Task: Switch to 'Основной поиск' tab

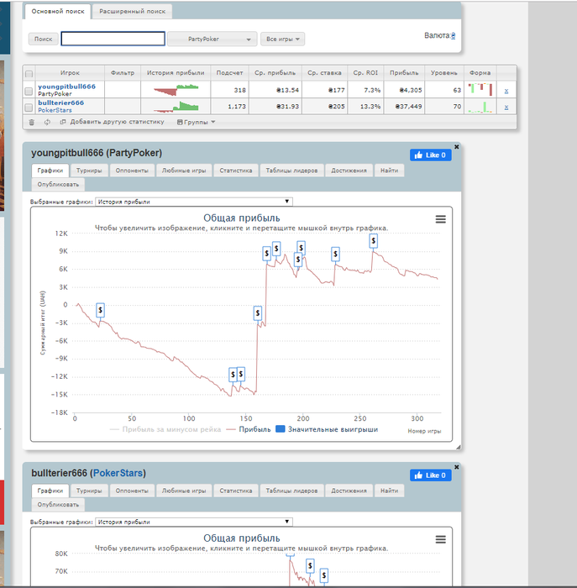Action: (58, 12)
